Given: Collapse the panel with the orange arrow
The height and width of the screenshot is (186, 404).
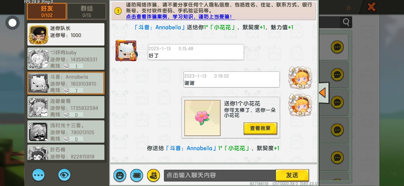Looking at the screenshot, I should pos(323,93).
